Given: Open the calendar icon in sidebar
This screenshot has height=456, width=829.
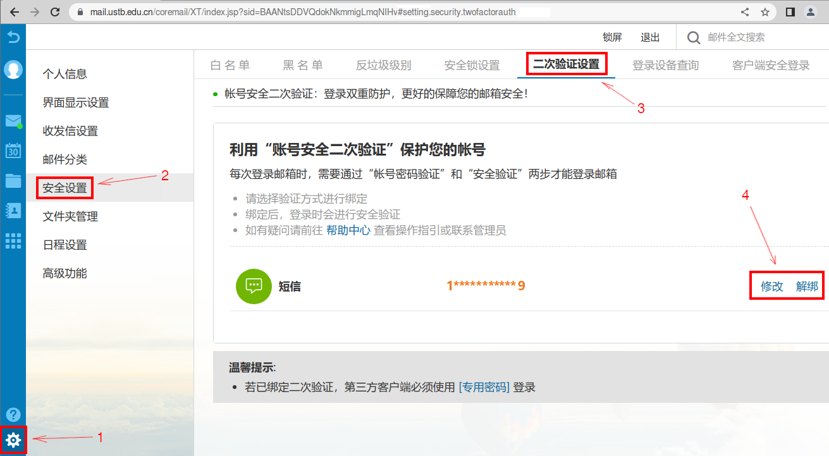Looking at the screenshot, I should (x=13, y=151).
